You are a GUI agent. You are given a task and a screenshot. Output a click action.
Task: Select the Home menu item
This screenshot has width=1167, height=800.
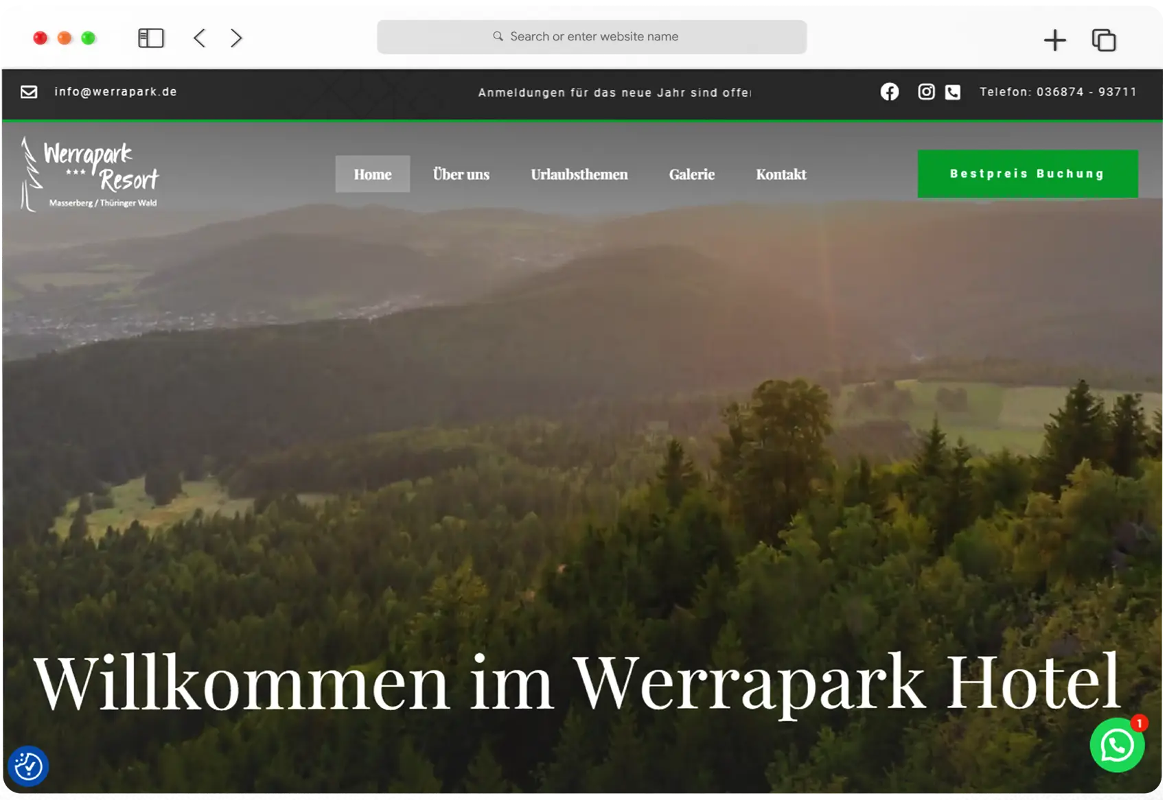point(373,174)
